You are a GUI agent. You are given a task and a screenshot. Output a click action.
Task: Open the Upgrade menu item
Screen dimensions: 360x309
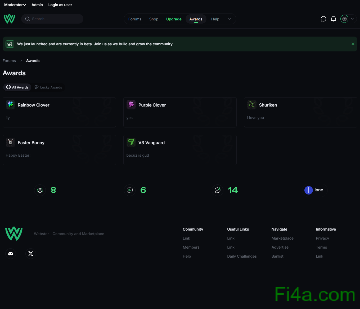coord(174,19)
